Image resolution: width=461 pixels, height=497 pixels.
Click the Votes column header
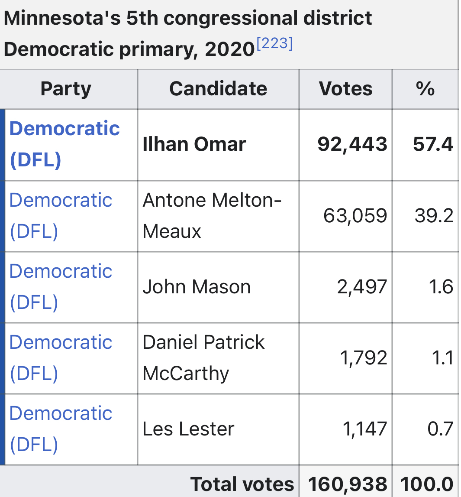click(x=345, y=89)
